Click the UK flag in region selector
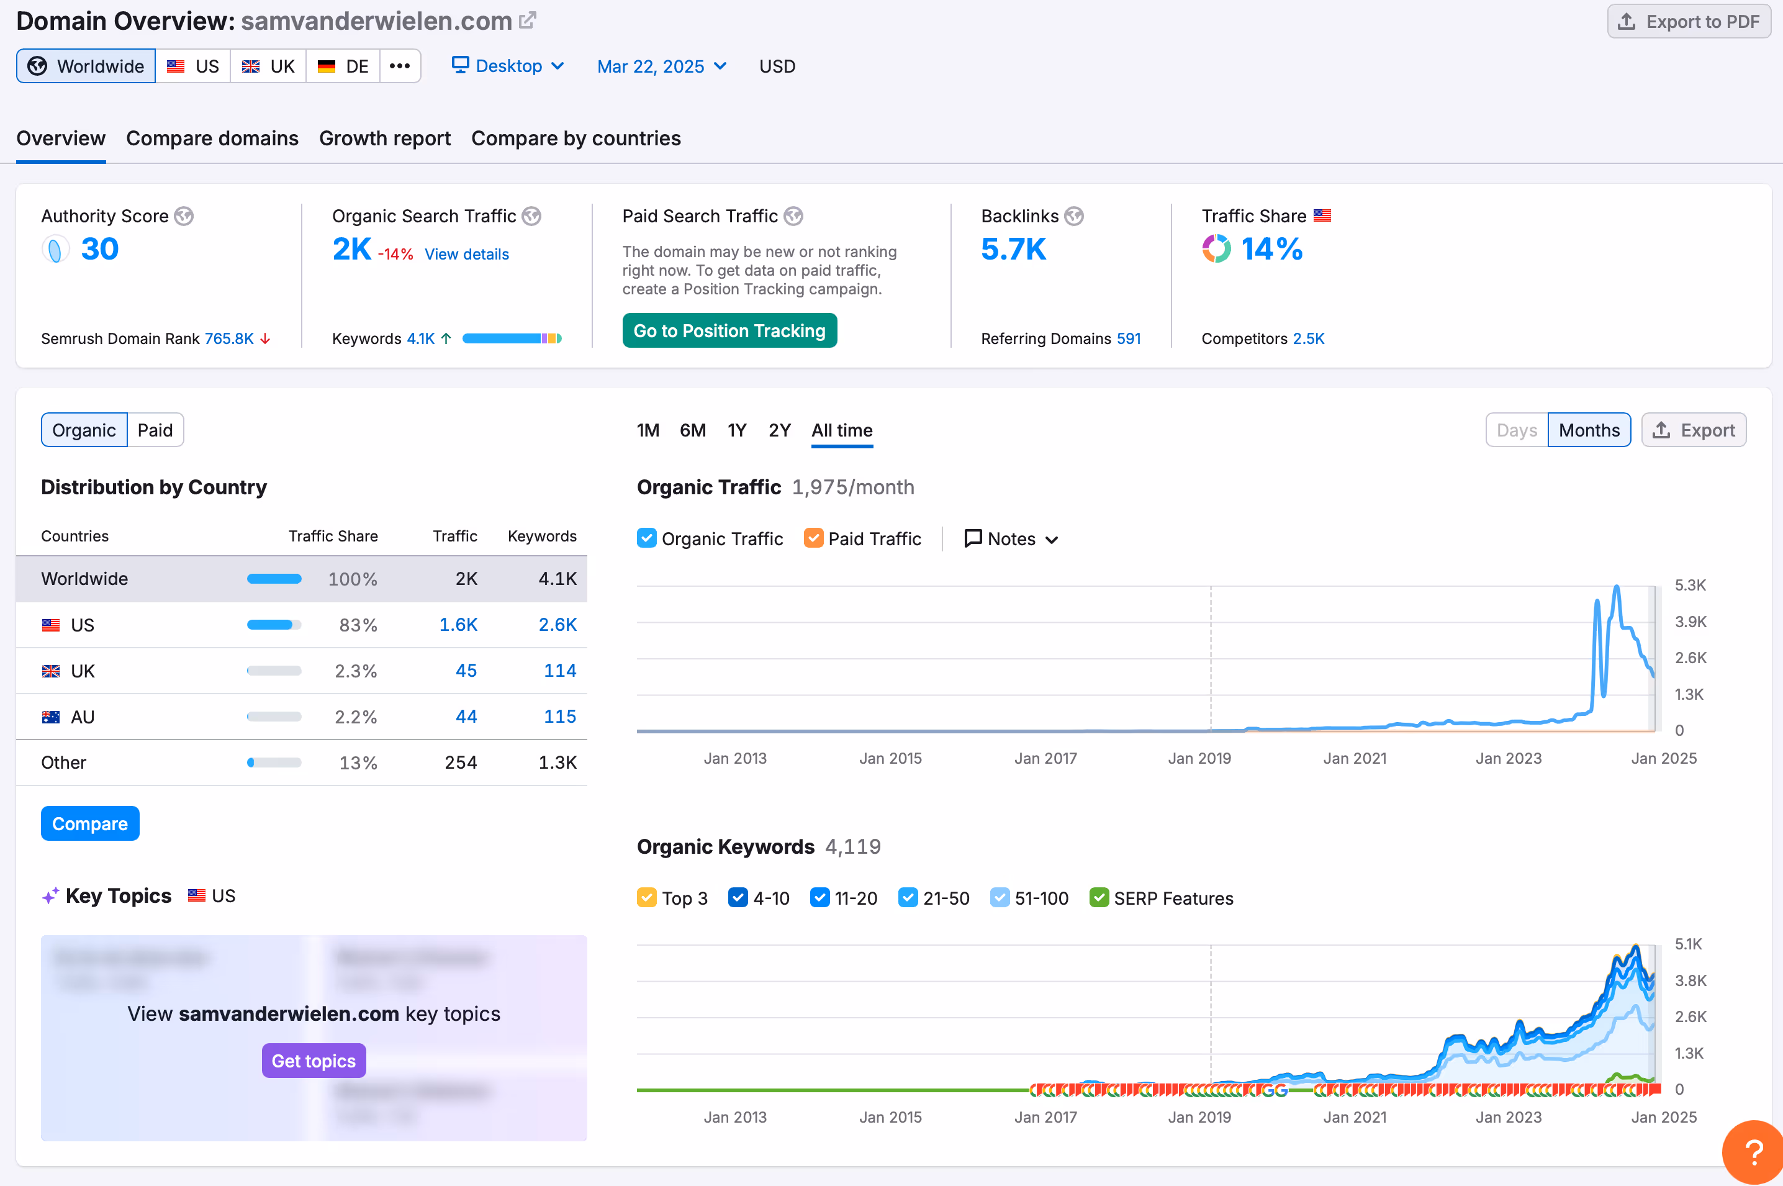Image resolution: width=1783 pixels, height=1186 pixels. tap(251, 66)
